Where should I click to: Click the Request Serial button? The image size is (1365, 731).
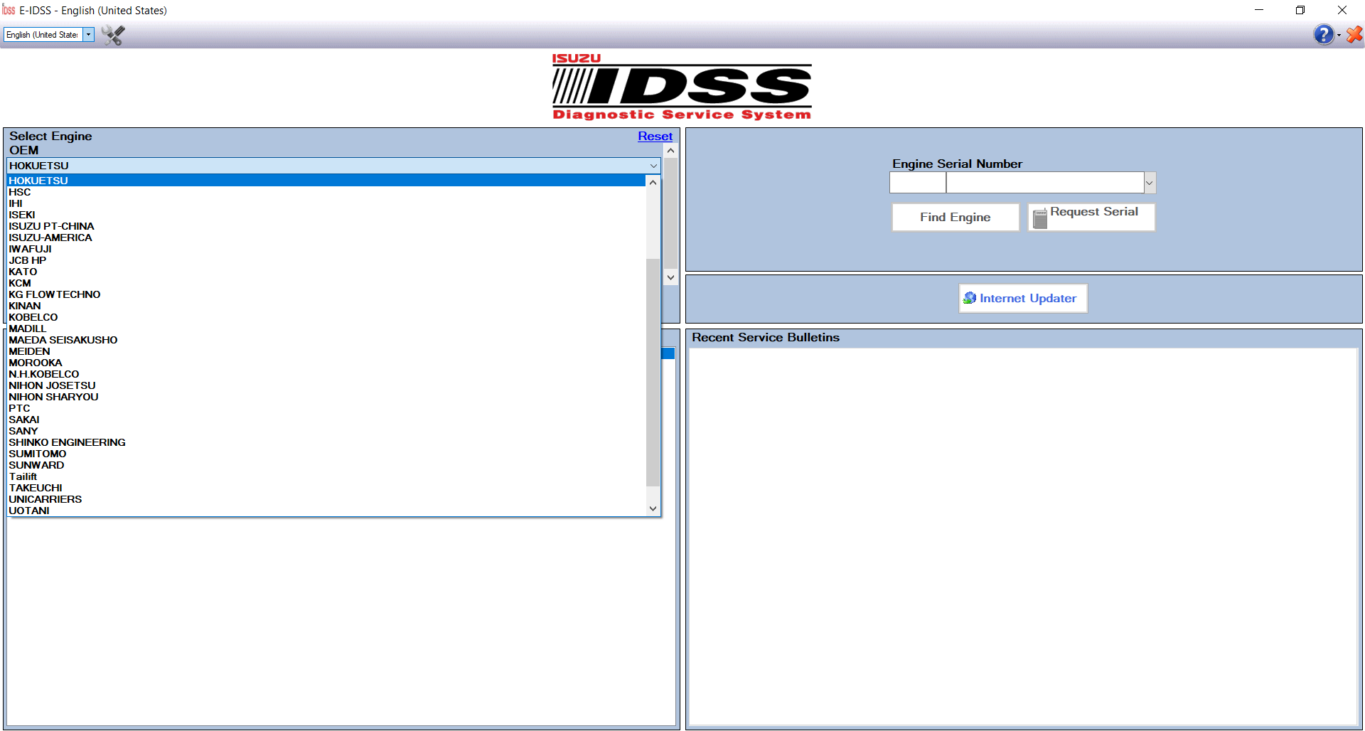click(x=1091, y=217)
